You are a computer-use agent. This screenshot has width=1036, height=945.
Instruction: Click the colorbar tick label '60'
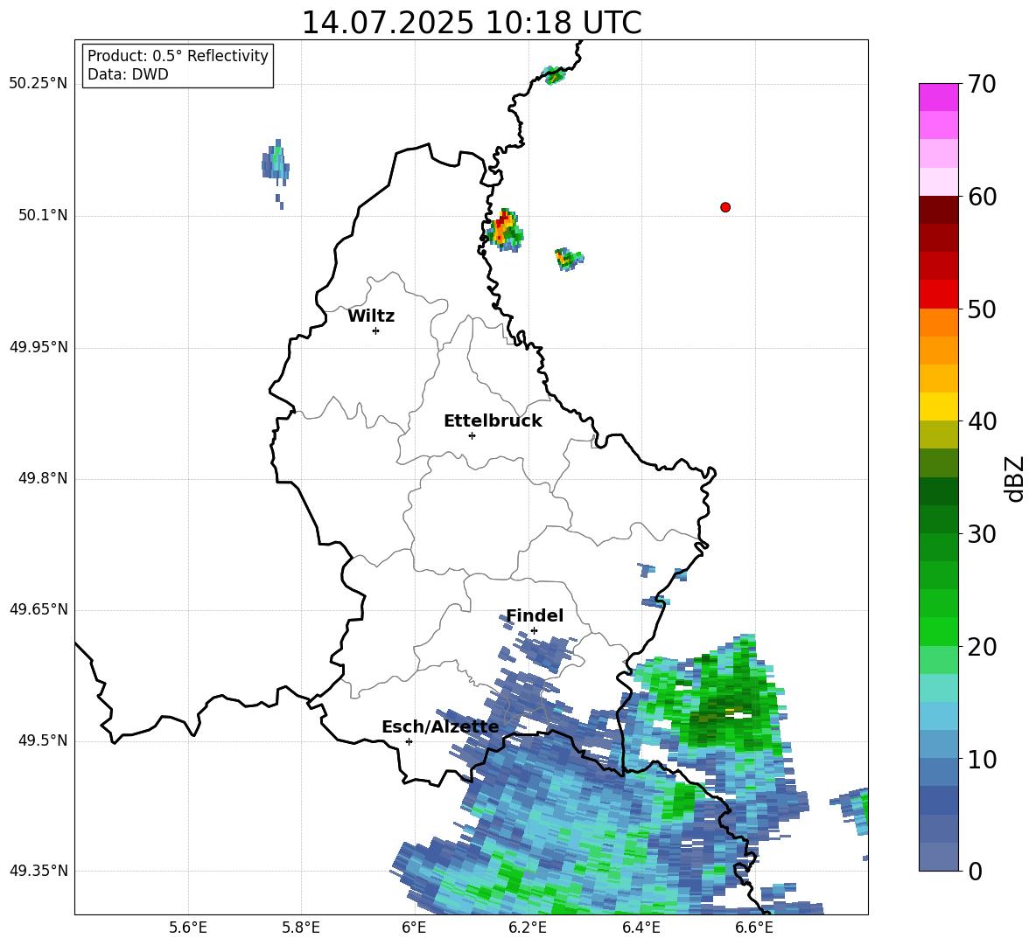(981, 197)
